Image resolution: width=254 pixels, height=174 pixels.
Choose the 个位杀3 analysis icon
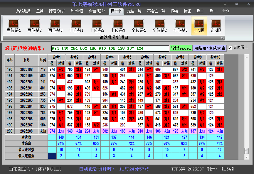pos(180,26)
